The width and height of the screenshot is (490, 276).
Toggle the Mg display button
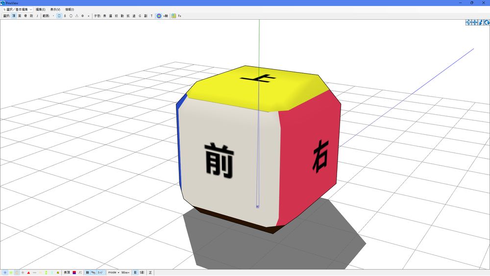(93, 273)
